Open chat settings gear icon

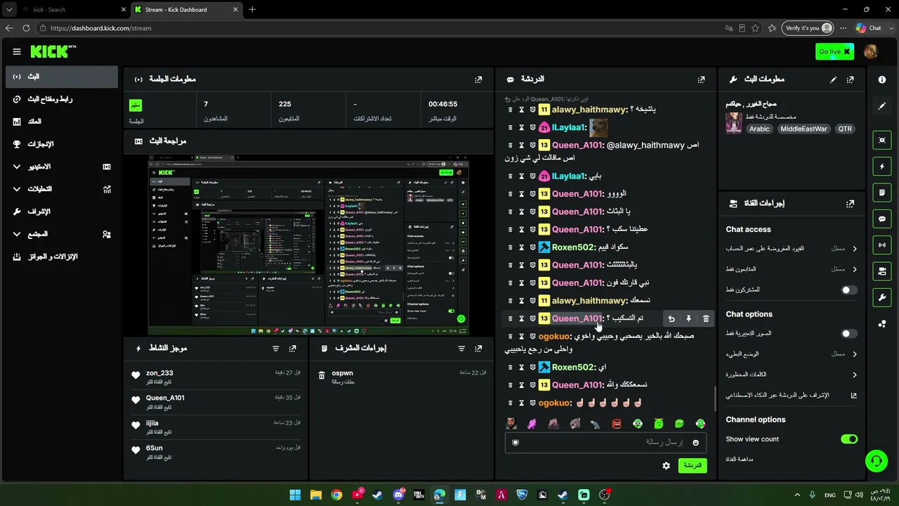[x=666, y=465]
